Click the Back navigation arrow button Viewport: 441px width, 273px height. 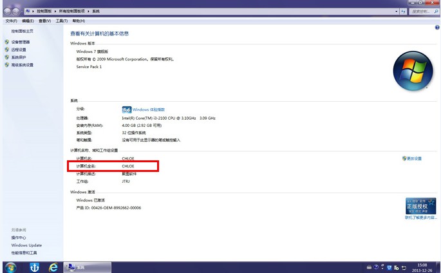coord(8,11)
